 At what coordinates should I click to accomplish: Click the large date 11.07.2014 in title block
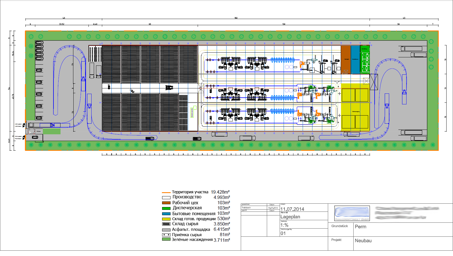point(292,209)
